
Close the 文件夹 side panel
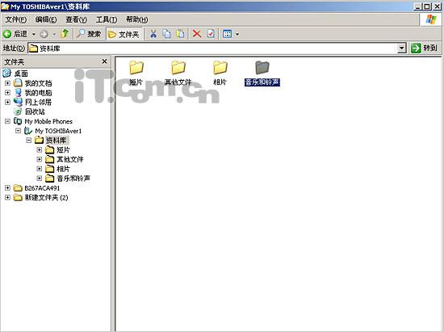click(104, 61)
